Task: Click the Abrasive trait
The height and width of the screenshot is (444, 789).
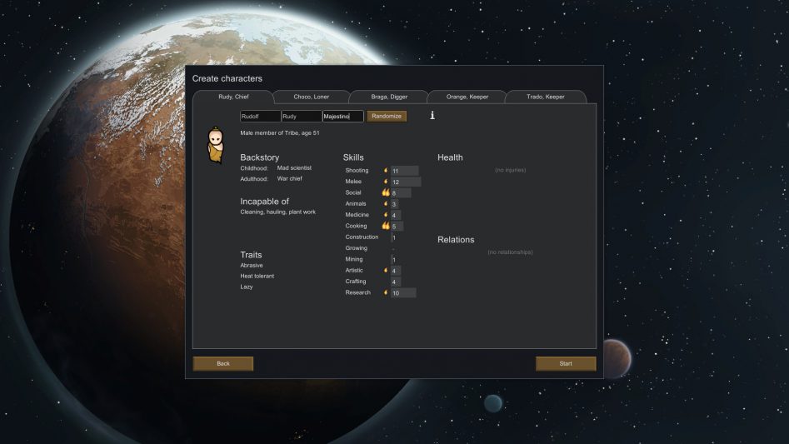Action: pos(252,266)
